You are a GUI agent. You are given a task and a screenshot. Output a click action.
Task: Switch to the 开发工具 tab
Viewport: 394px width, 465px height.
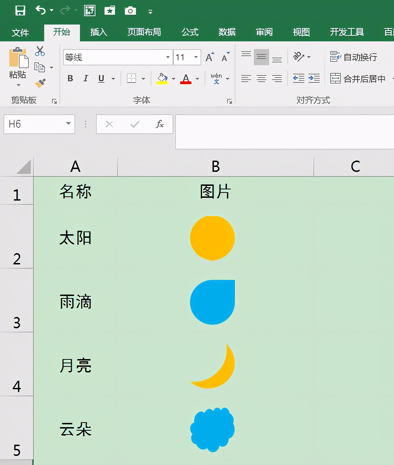(x=347, y=32)
